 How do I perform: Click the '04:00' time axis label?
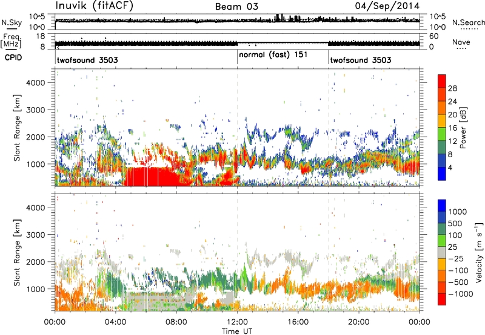[115, 322]
